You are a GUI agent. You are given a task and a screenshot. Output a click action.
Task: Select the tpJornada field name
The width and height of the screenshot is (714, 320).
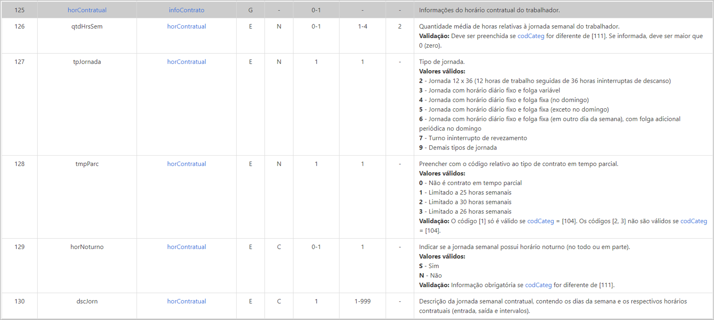click(87, 62)
